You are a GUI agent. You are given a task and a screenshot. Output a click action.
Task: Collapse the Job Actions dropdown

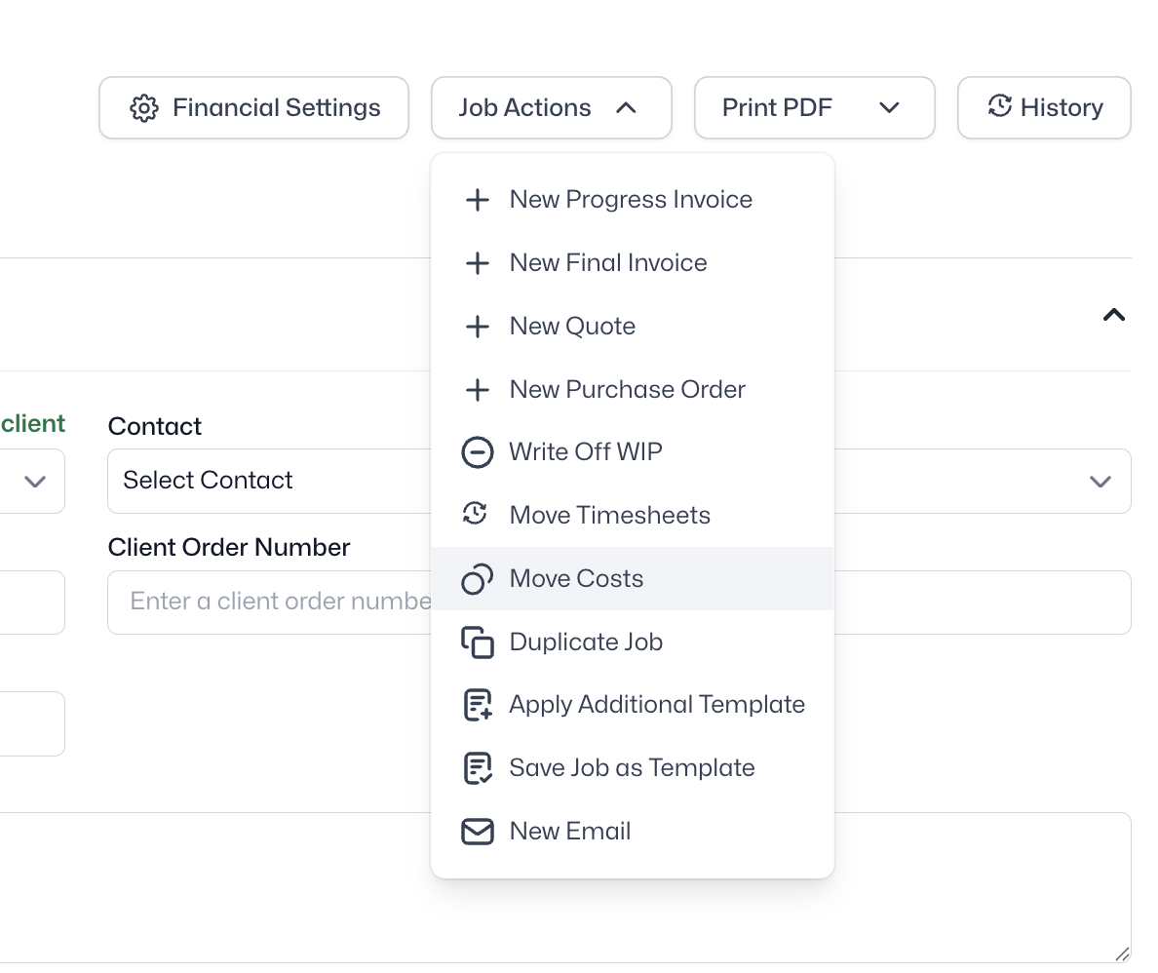pyautogui.click(x=551, y=108)
